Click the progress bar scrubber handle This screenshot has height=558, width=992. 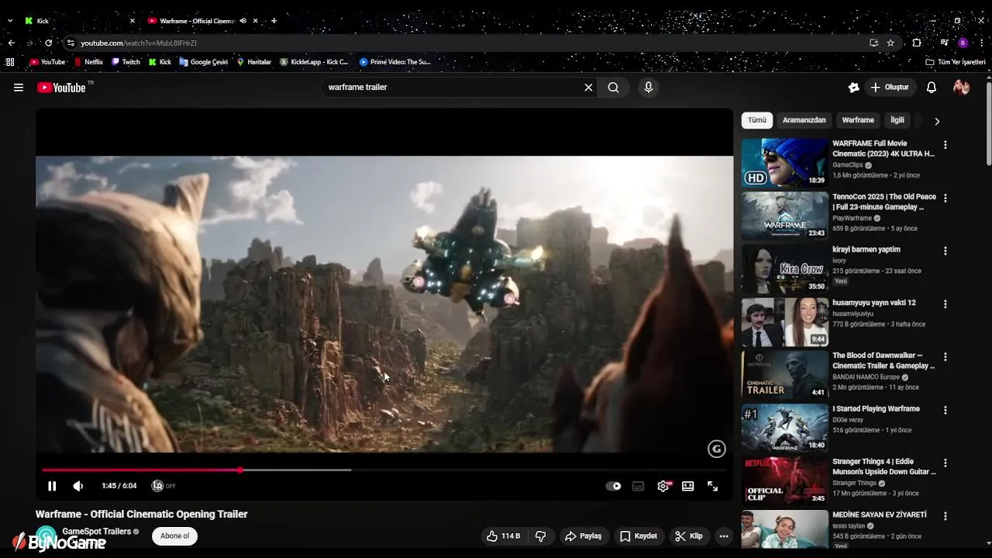point(240,470)
